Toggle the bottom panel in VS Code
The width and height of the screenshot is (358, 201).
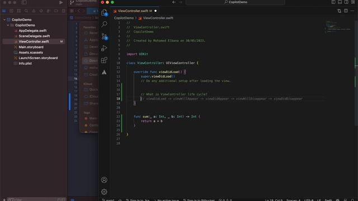pos(340,2)
